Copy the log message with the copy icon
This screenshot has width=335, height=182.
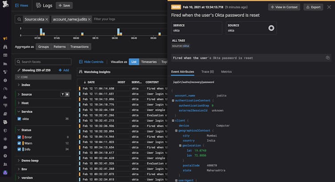[327, 58]
